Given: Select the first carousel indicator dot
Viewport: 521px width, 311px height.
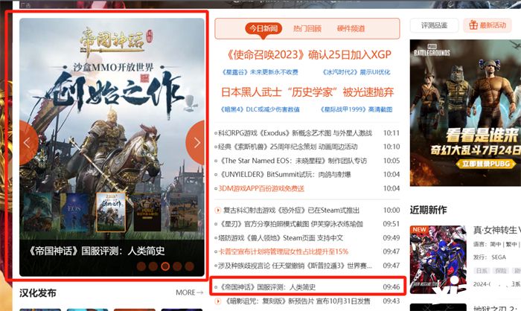Looking at the screenshot, I should 141,266.
